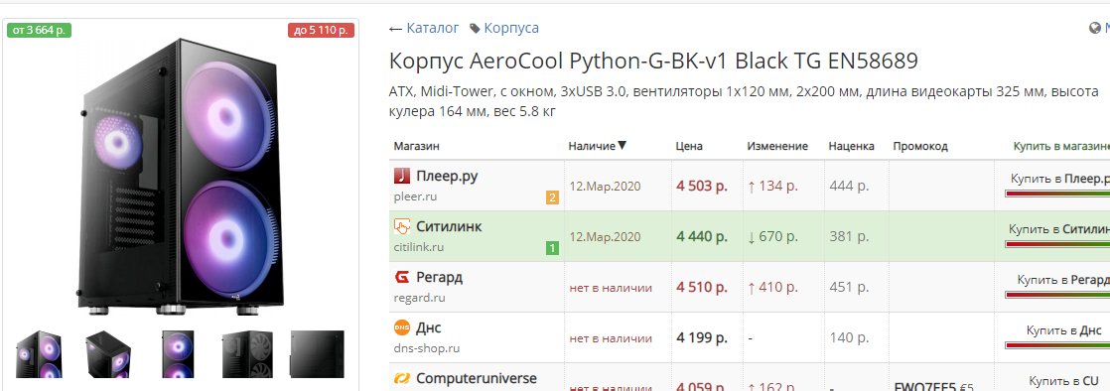Click Купить в Ситилинк button
The width and height of the screenshot is (1110, 391).
1059,230
